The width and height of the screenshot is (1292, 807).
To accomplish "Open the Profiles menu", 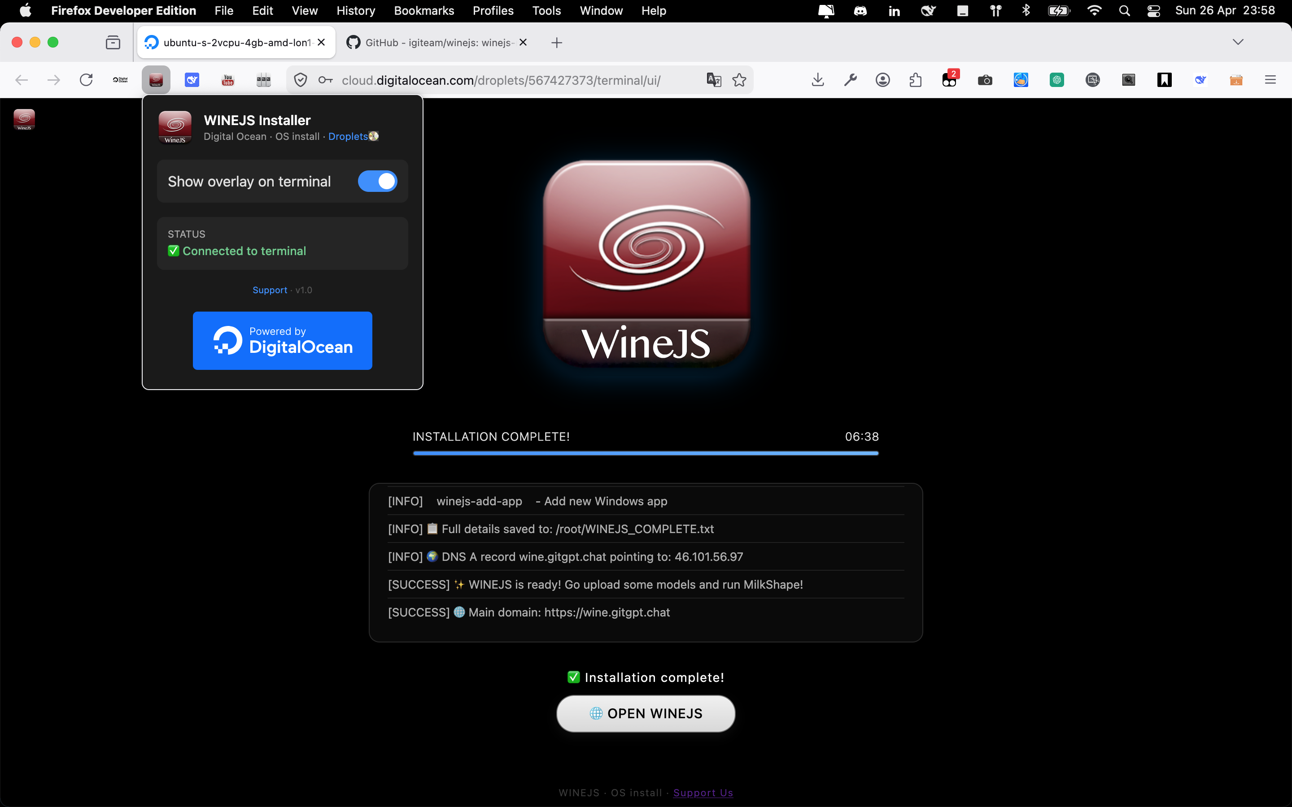I will tap(493, 11).
